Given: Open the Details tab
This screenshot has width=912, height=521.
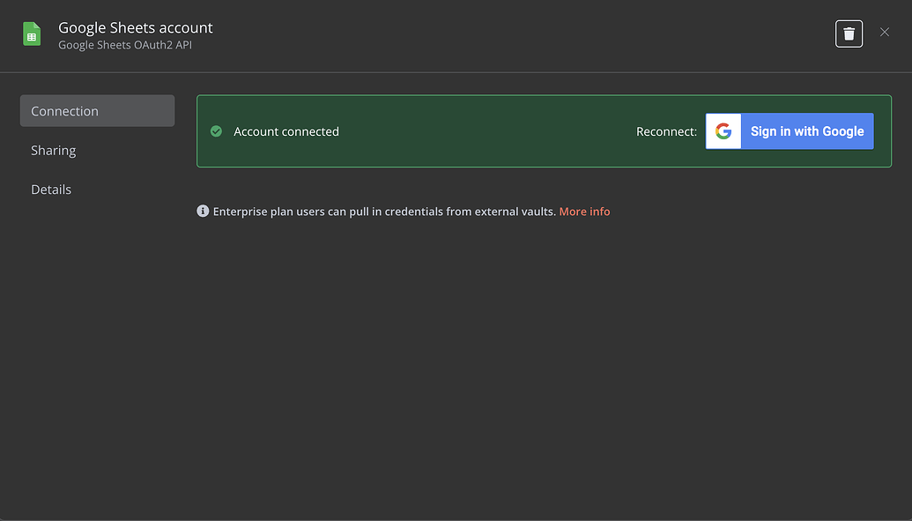Looking at the screenshot, I should click(x=50, y=189).
